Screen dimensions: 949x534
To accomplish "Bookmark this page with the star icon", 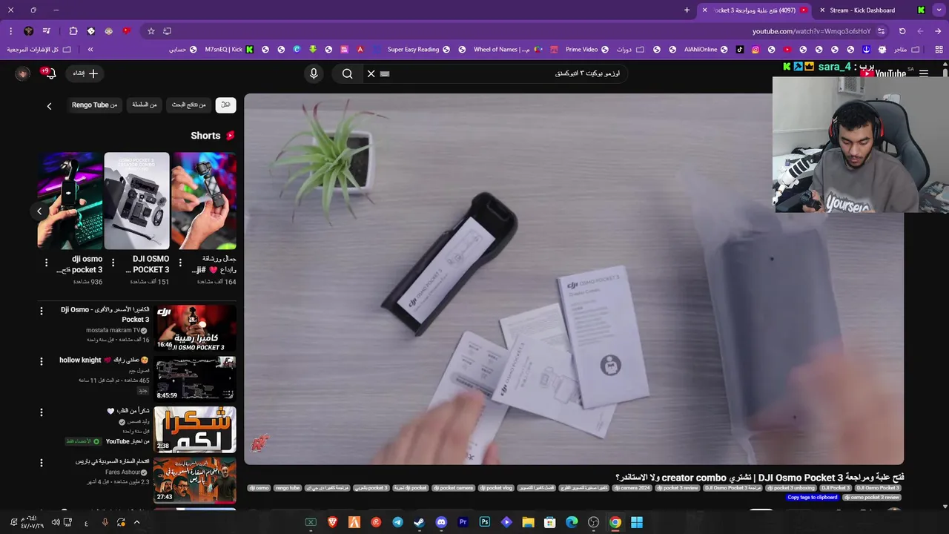I will click(151, 31).
